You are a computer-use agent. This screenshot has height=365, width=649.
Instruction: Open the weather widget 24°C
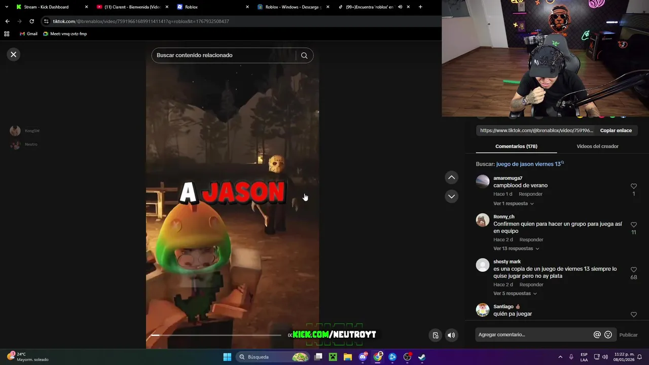(x=28, y=357)
